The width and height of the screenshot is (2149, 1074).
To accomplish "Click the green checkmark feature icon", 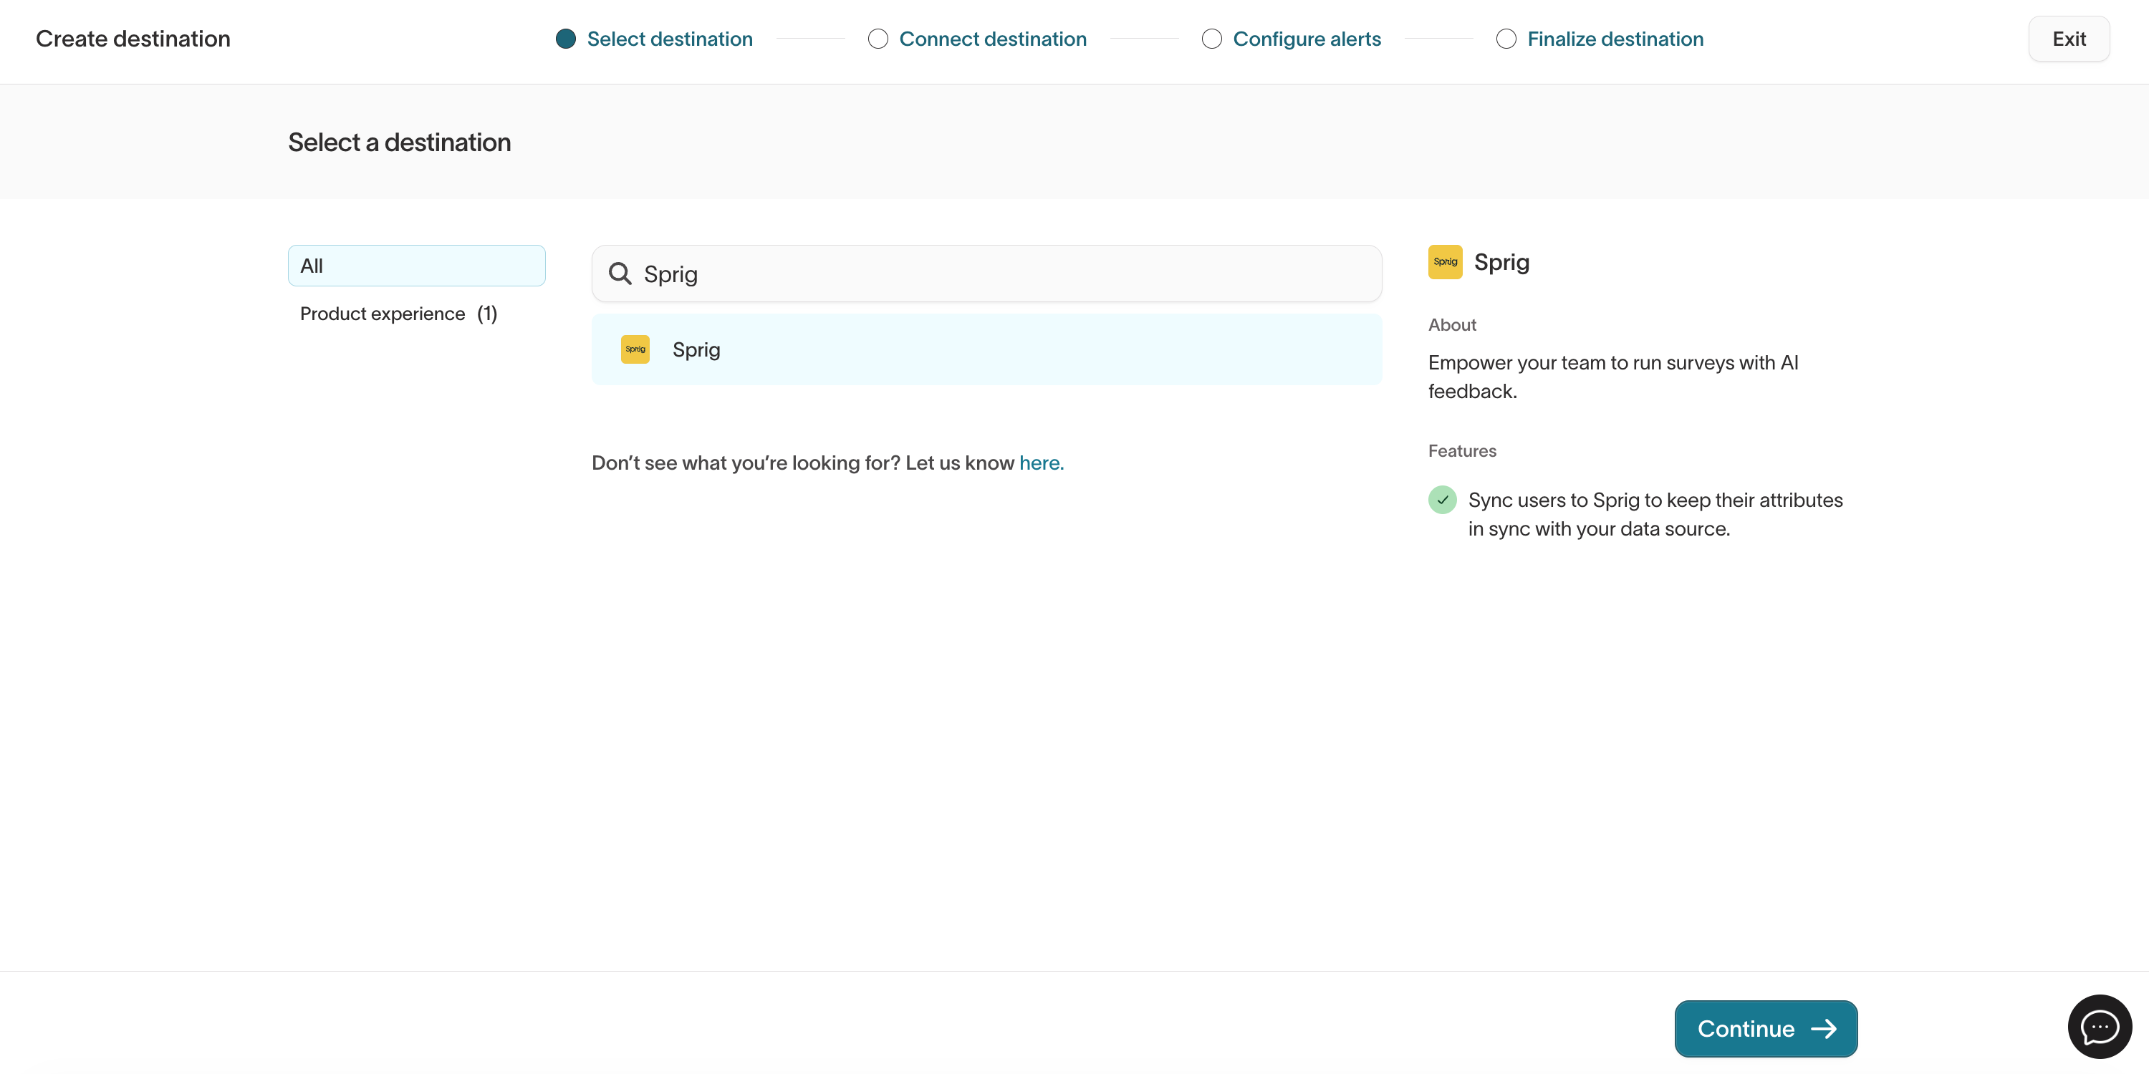I will 1443,500.
